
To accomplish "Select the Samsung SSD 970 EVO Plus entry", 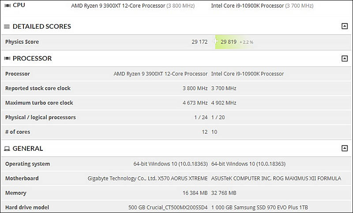I will (x=259, y=207).
